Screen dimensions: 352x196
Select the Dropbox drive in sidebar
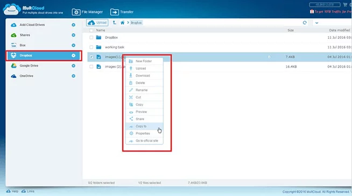pos(44,55)
